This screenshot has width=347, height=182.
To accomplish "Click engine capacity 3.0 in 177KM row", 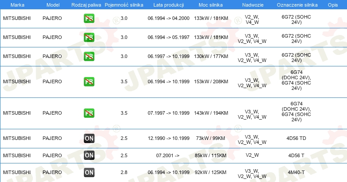I will coord(124,56).
